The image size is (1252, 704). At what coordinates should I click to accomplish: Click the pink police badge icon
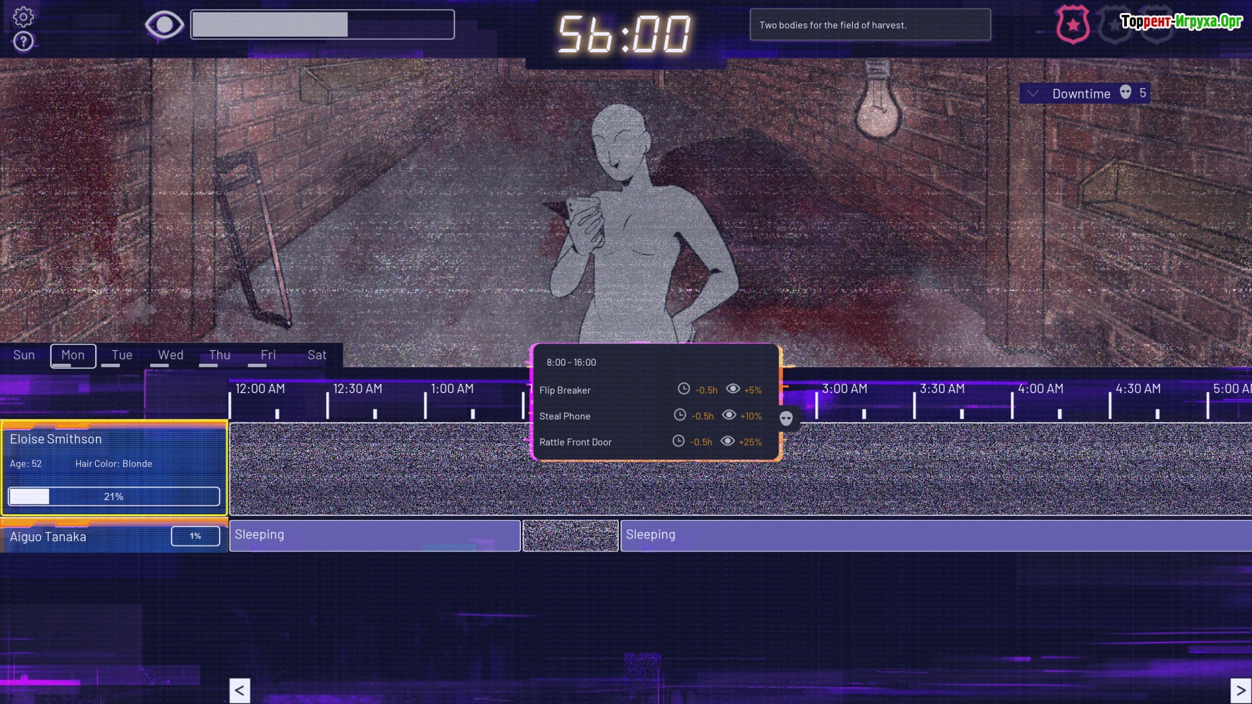pyautogui.click(x=1073, y=25)
